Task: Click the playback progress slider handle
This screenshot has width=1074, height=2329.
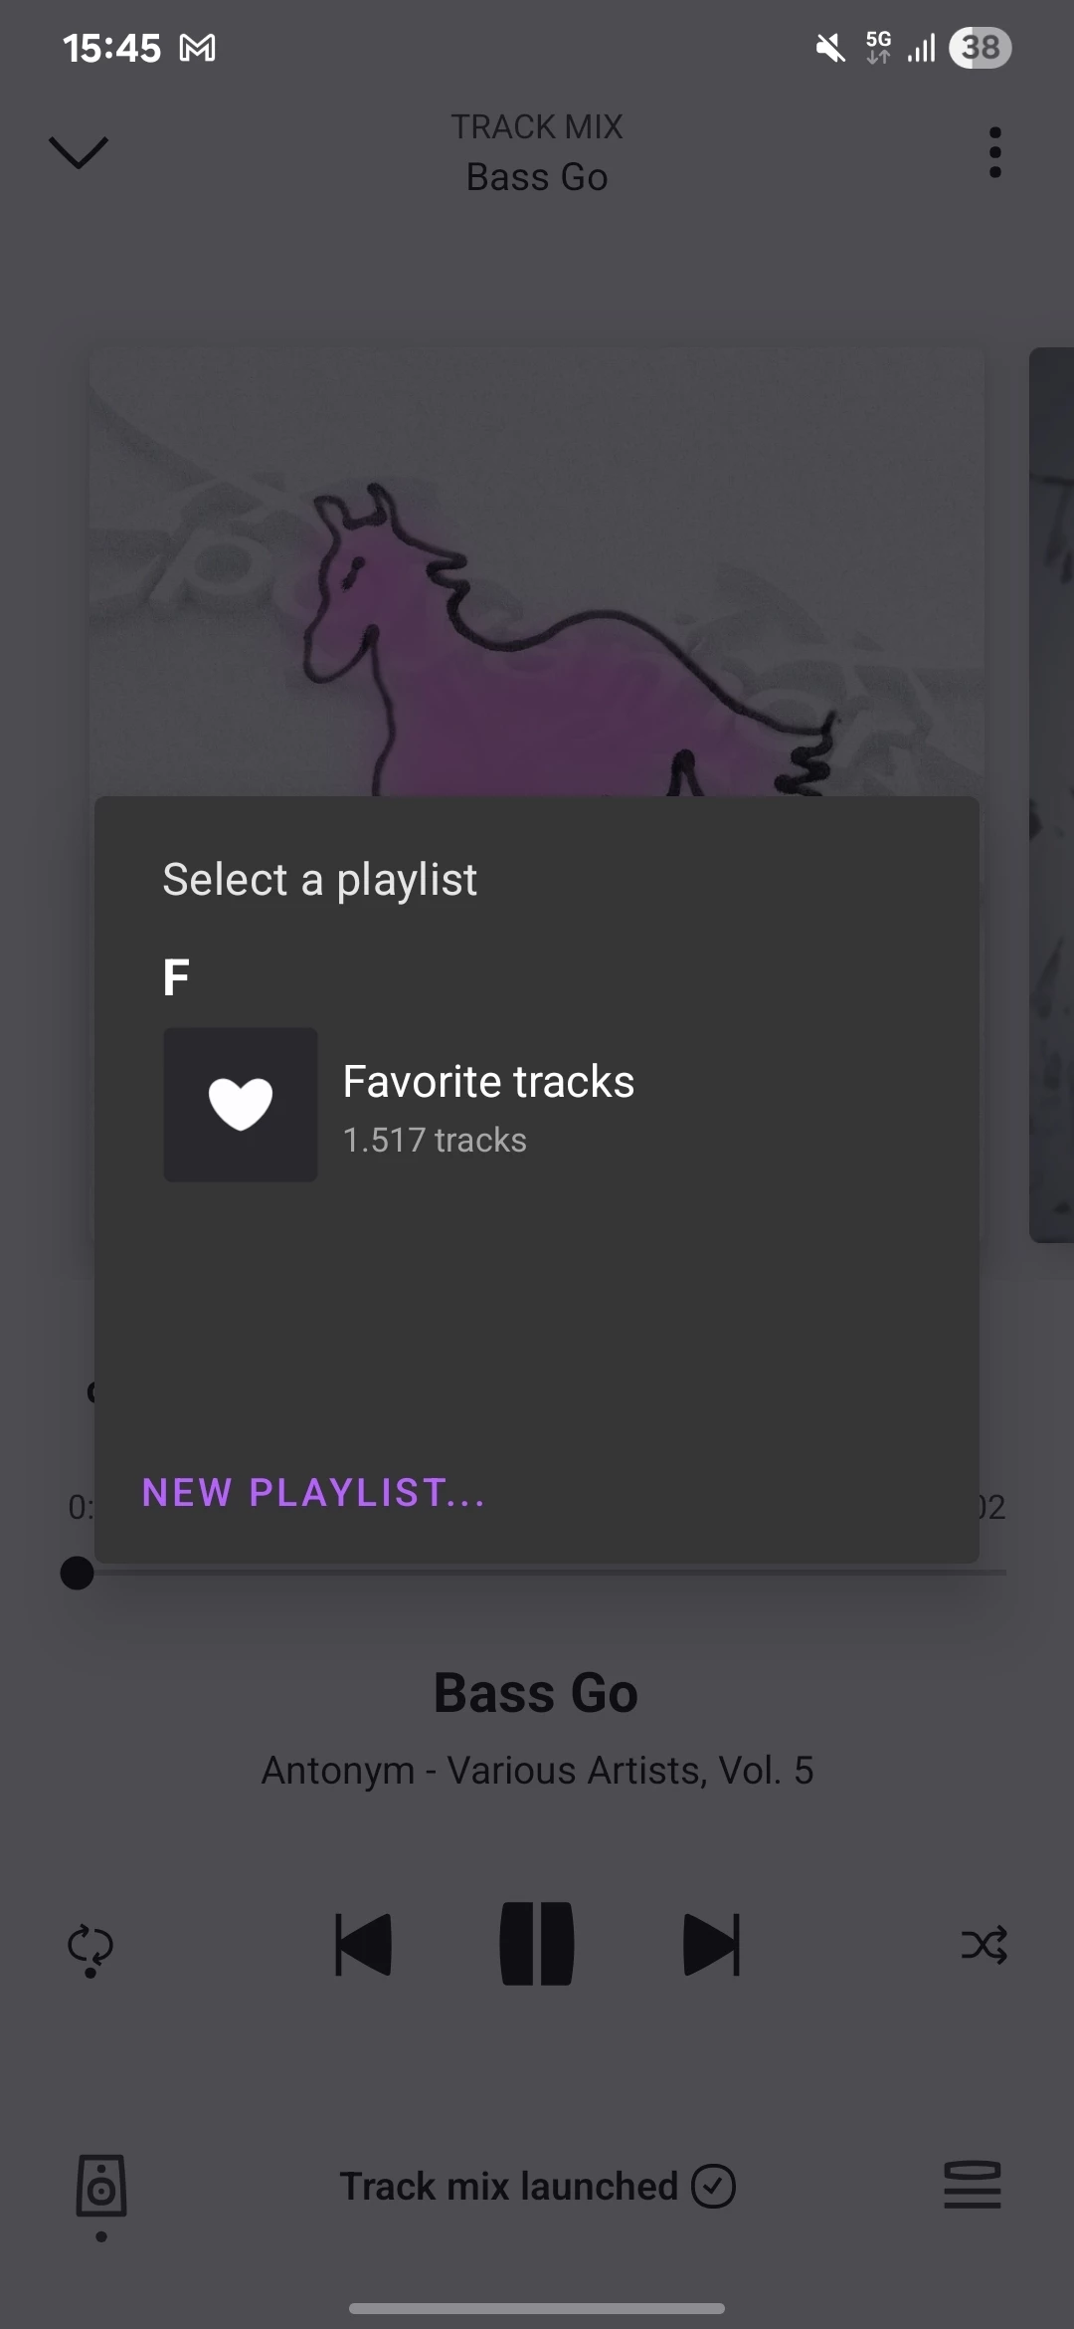Action: point(77,1574)
